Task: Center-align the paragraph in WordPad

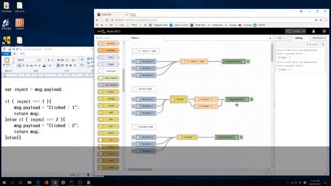Action: pos(63,66)
